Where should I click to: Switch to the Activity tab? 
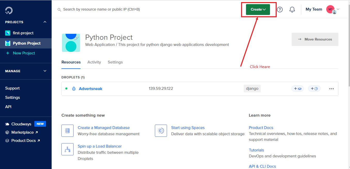point(94,62)
